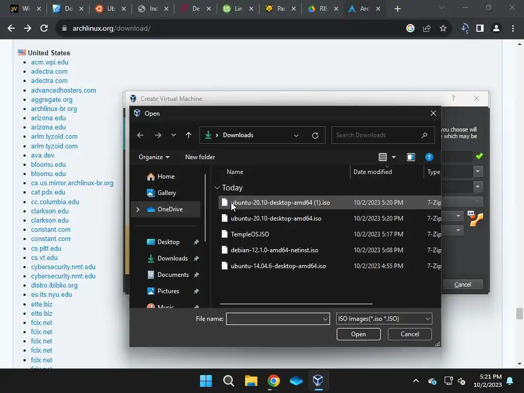Show hidden system tray icons
524x393 pixels.
click(416, 381)
